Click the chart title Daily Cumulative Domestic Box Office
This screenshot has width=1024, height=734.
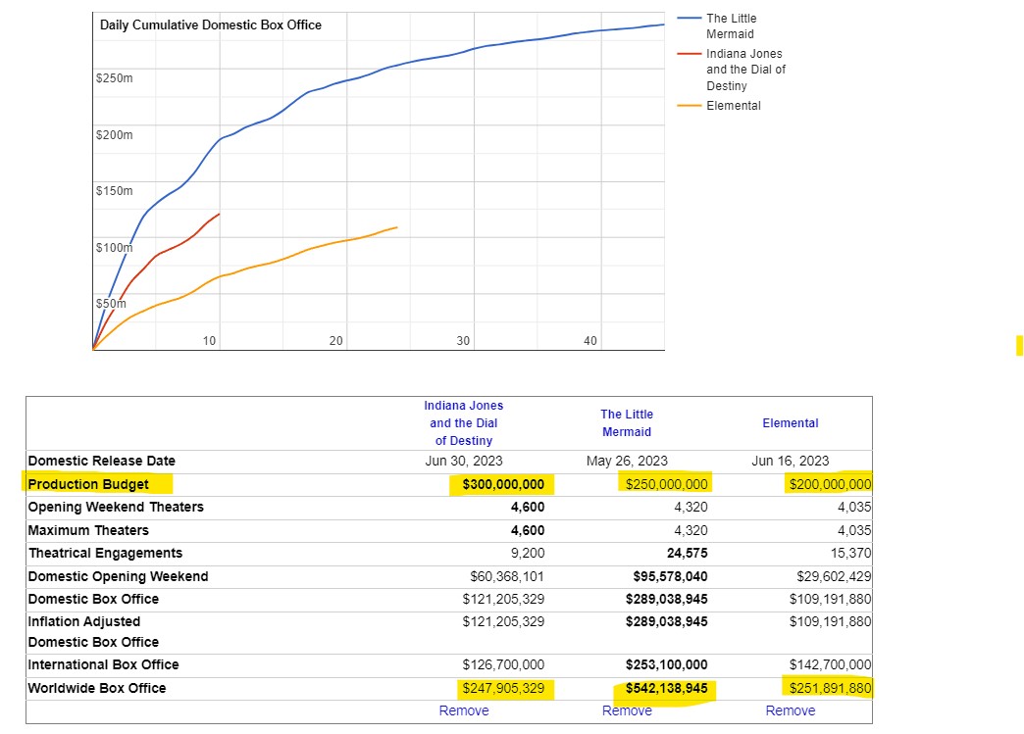point(211,24)
